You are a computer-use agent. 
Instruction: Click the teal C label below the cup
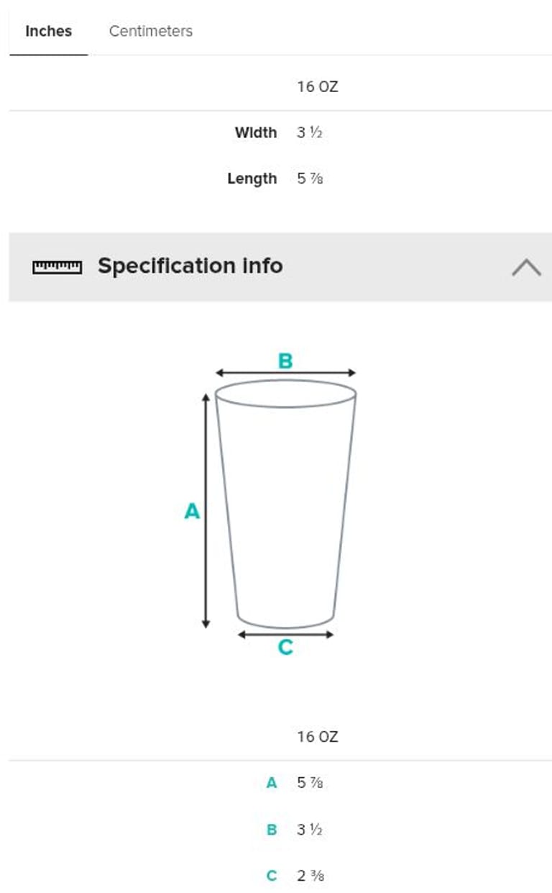pos(285,648)
